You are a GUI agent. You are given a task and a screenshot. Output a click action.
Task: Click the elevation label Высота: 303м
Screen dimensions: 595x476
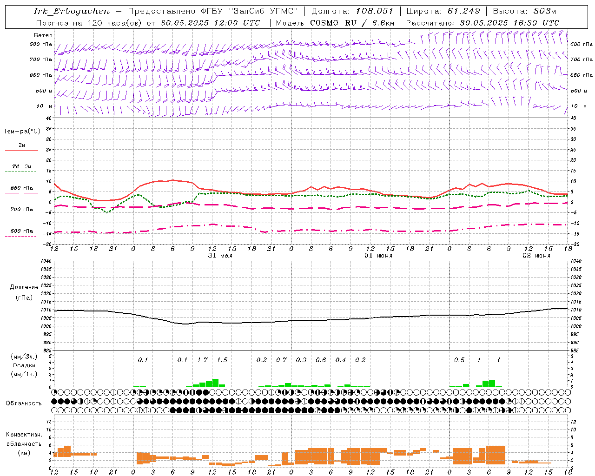click(x=524, y=11)
